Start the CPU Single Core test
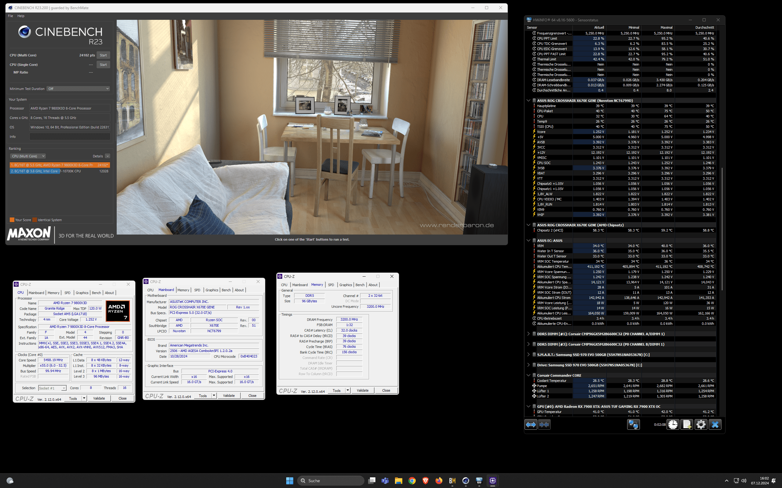 coord(103,65)
